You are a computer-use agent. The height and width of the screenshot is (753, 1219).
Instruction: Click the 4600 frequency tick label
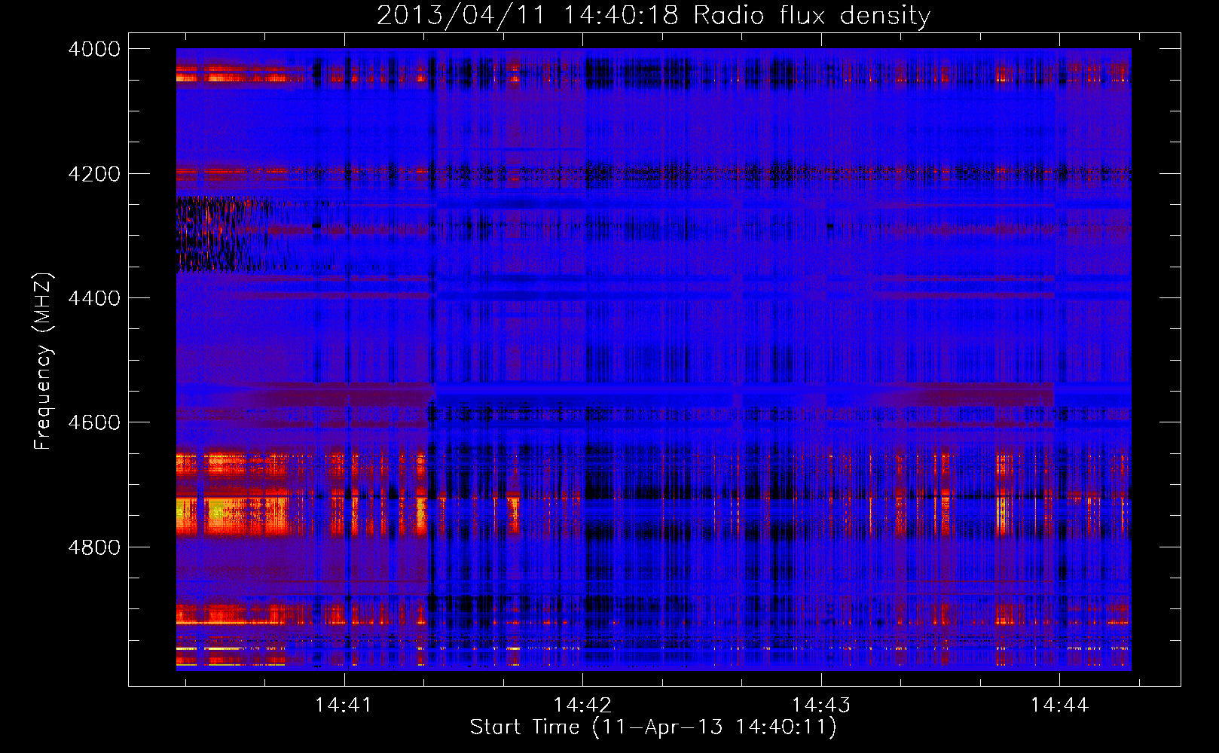coord(94,422)
